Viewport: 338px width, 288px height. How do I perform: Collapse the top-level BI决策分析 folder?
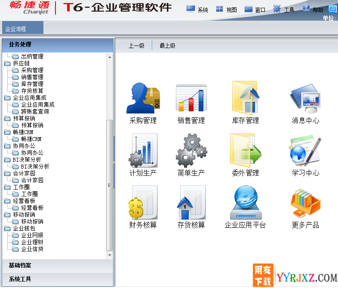tap(7, 159)
